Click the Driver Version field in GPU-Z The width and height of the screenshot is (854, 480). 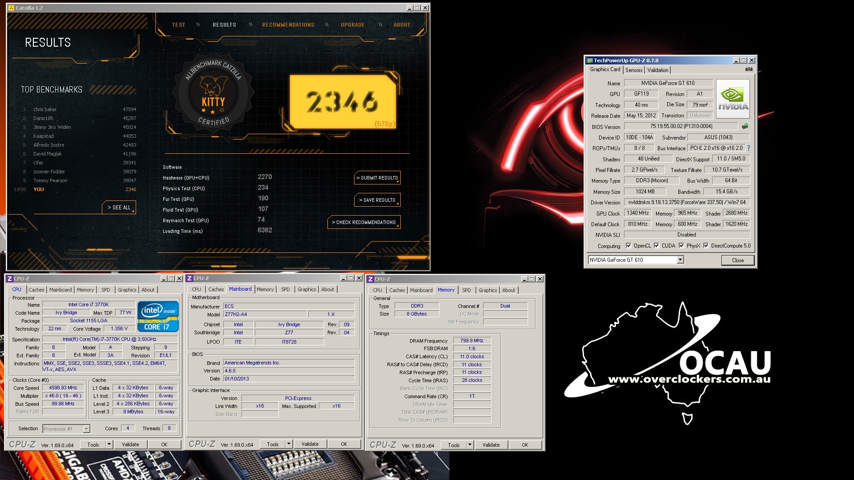[687, 202]
